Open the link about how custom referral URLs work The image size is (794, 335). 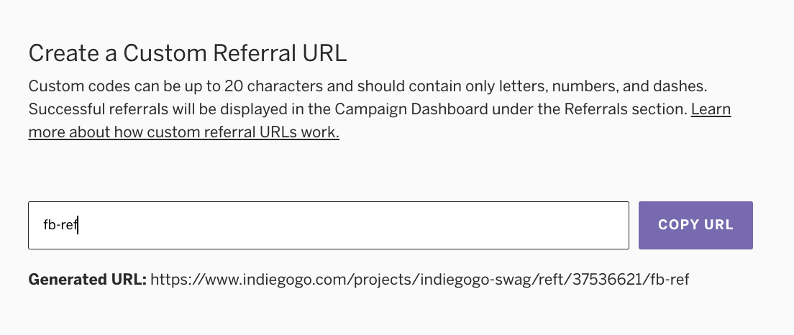click(x=183, y=132)
